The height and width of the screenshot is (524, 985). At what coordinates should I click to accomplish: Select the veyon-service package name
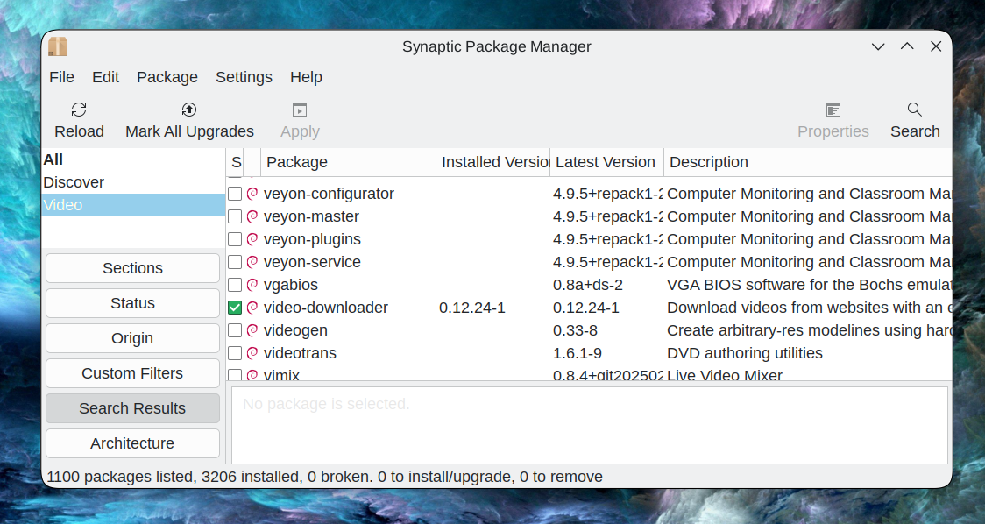(x=312, y=262)
